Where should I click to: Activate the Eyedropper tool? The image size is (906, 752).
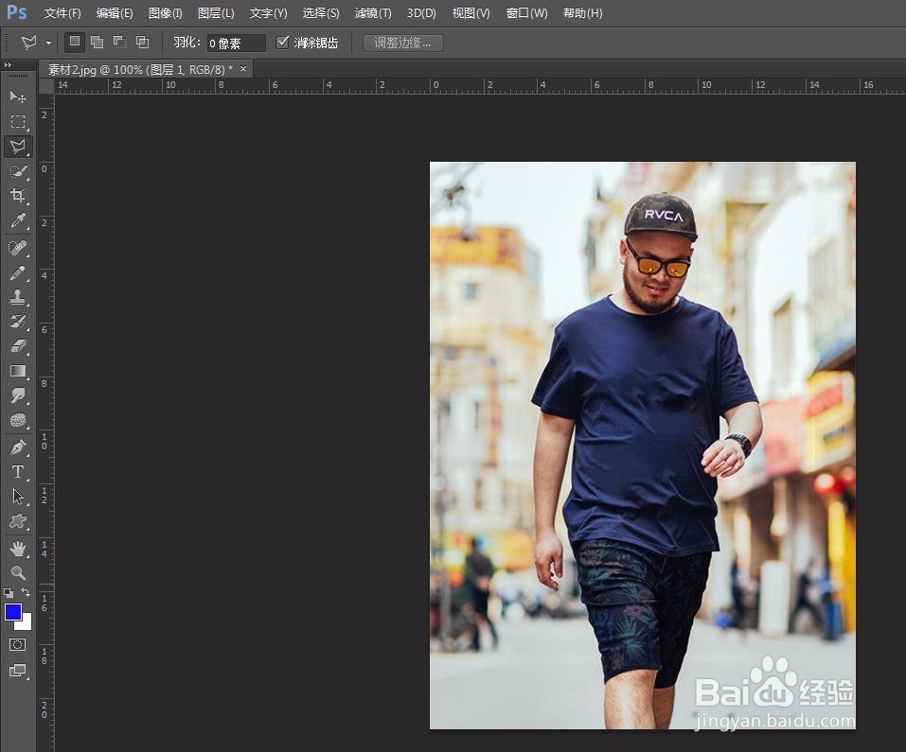[18, 221]
